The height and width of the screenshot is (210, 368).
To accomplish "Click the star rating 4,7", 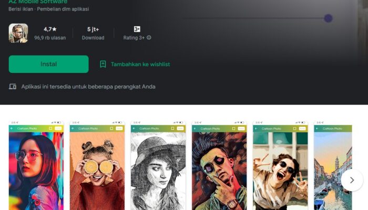I will (51, 29).
